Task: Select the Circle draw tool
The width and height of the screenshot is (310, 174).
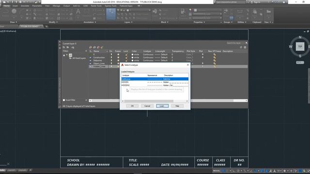Action: click(x=14, y=12)
